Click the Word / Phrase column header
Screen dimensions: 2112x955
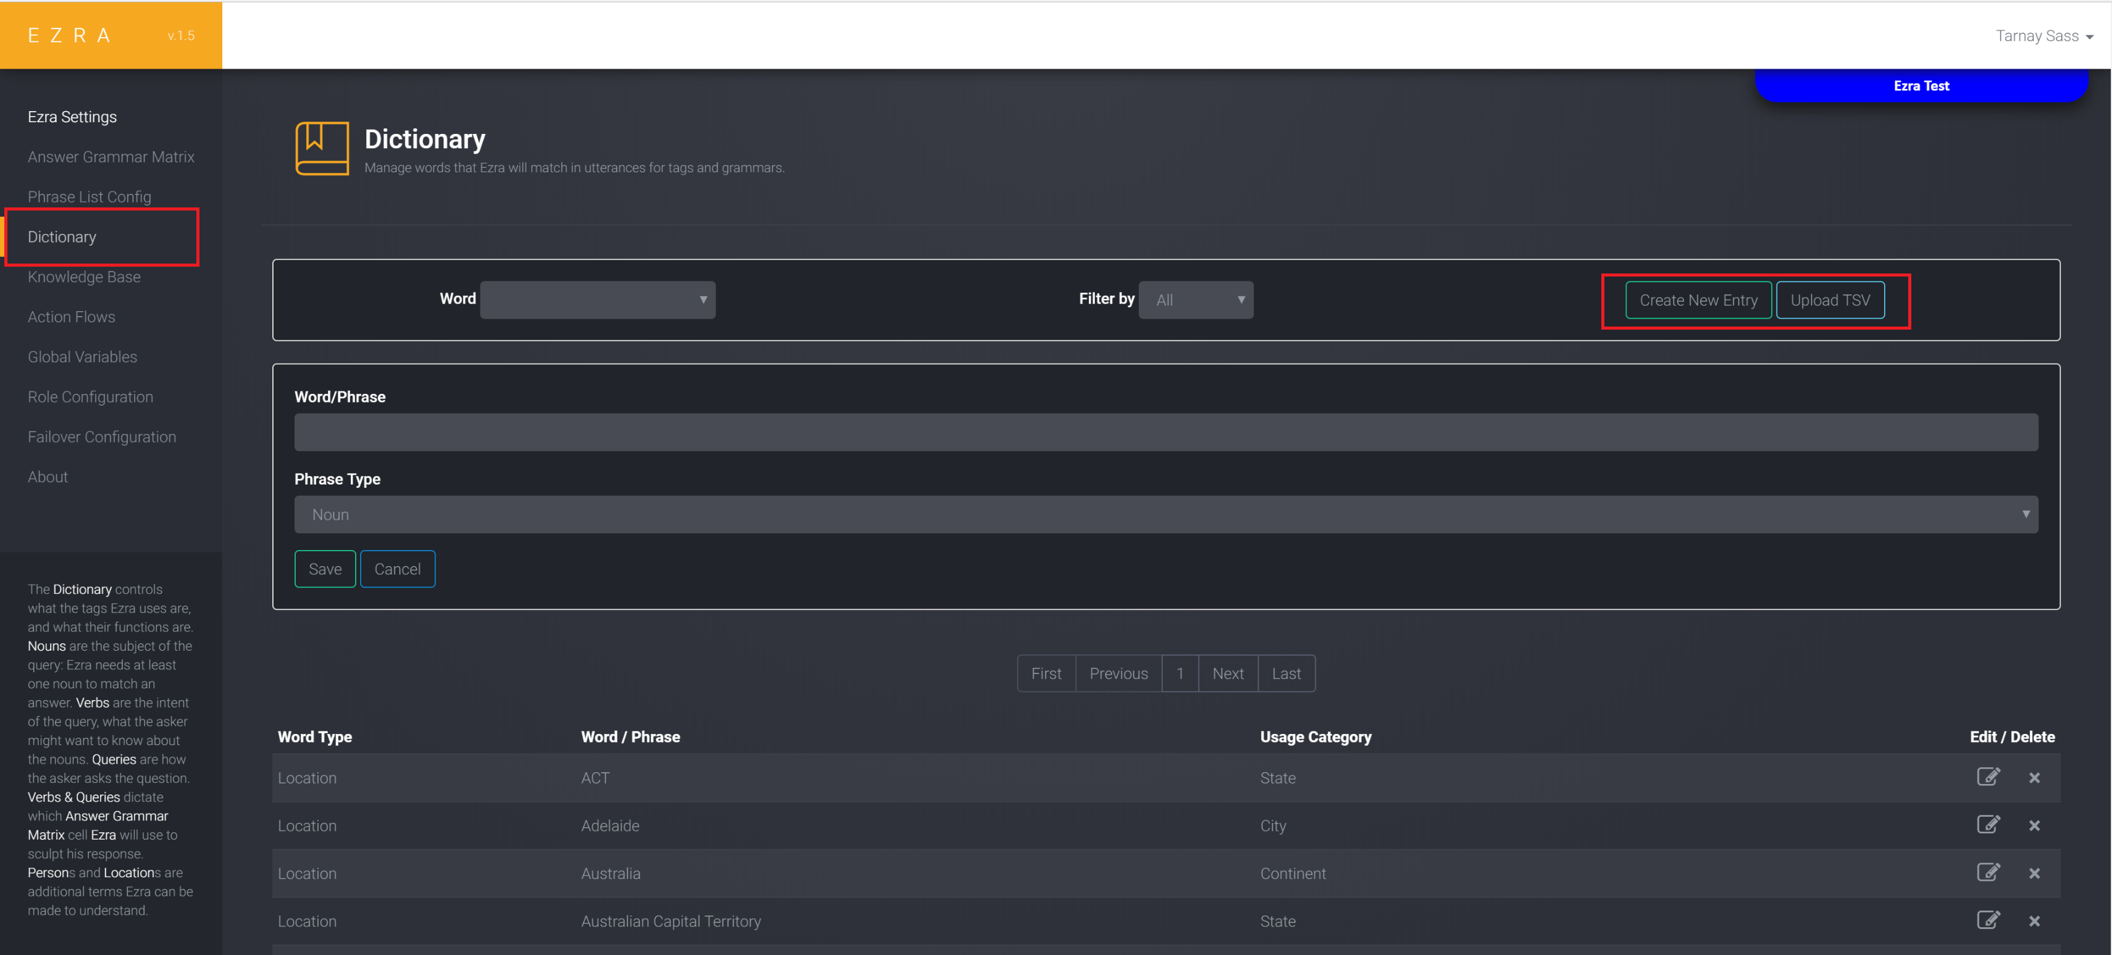(631, 736)
